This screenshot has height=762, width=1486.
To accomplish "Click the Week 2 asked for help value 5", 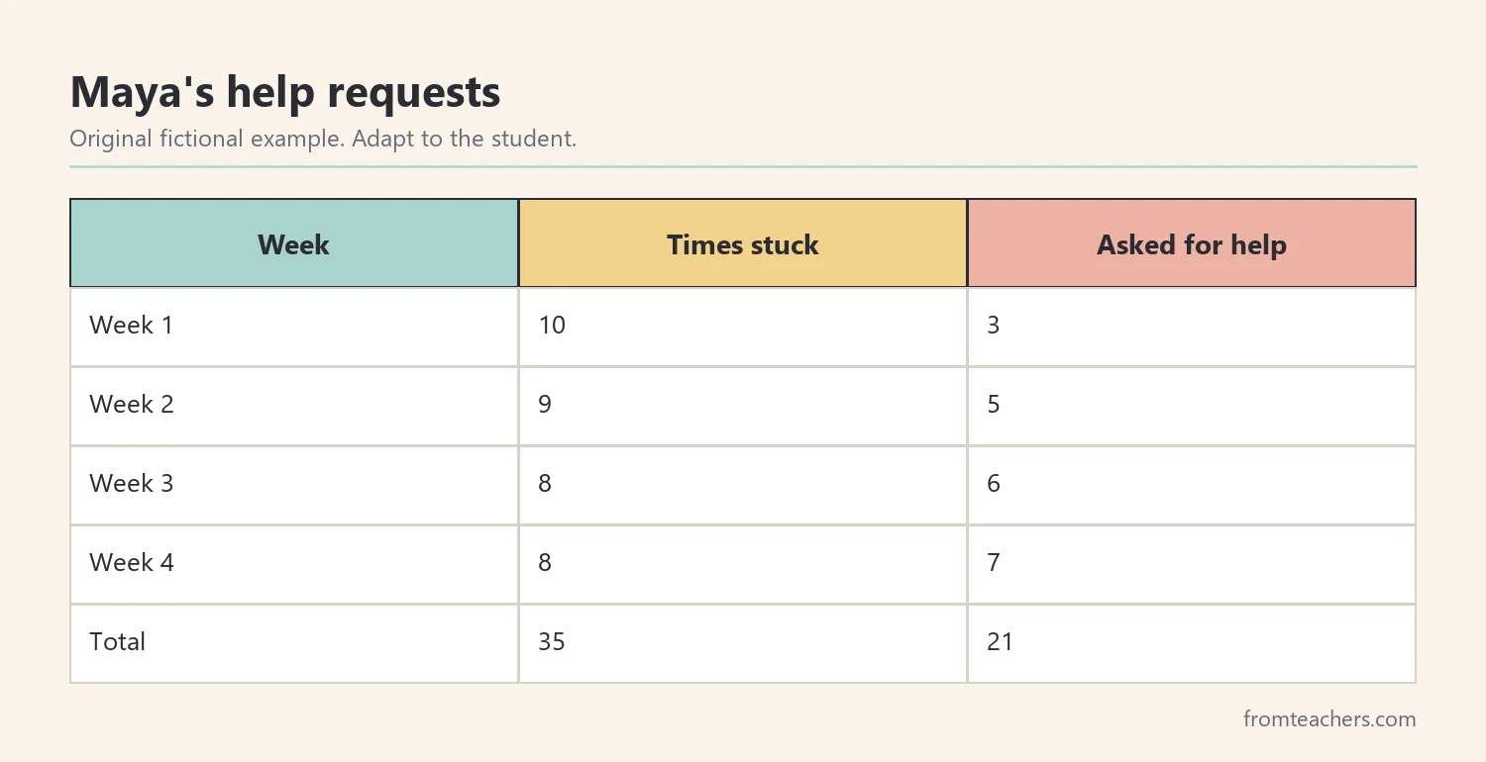I will [994, 404].
